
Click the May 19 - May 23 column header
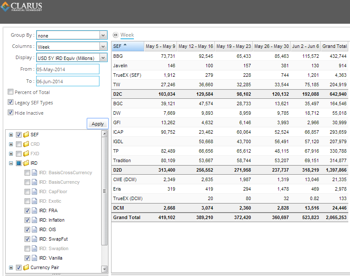coord(234,46)
